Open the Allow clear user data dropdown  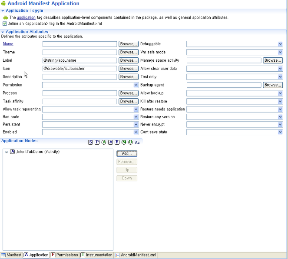(280, 69)
